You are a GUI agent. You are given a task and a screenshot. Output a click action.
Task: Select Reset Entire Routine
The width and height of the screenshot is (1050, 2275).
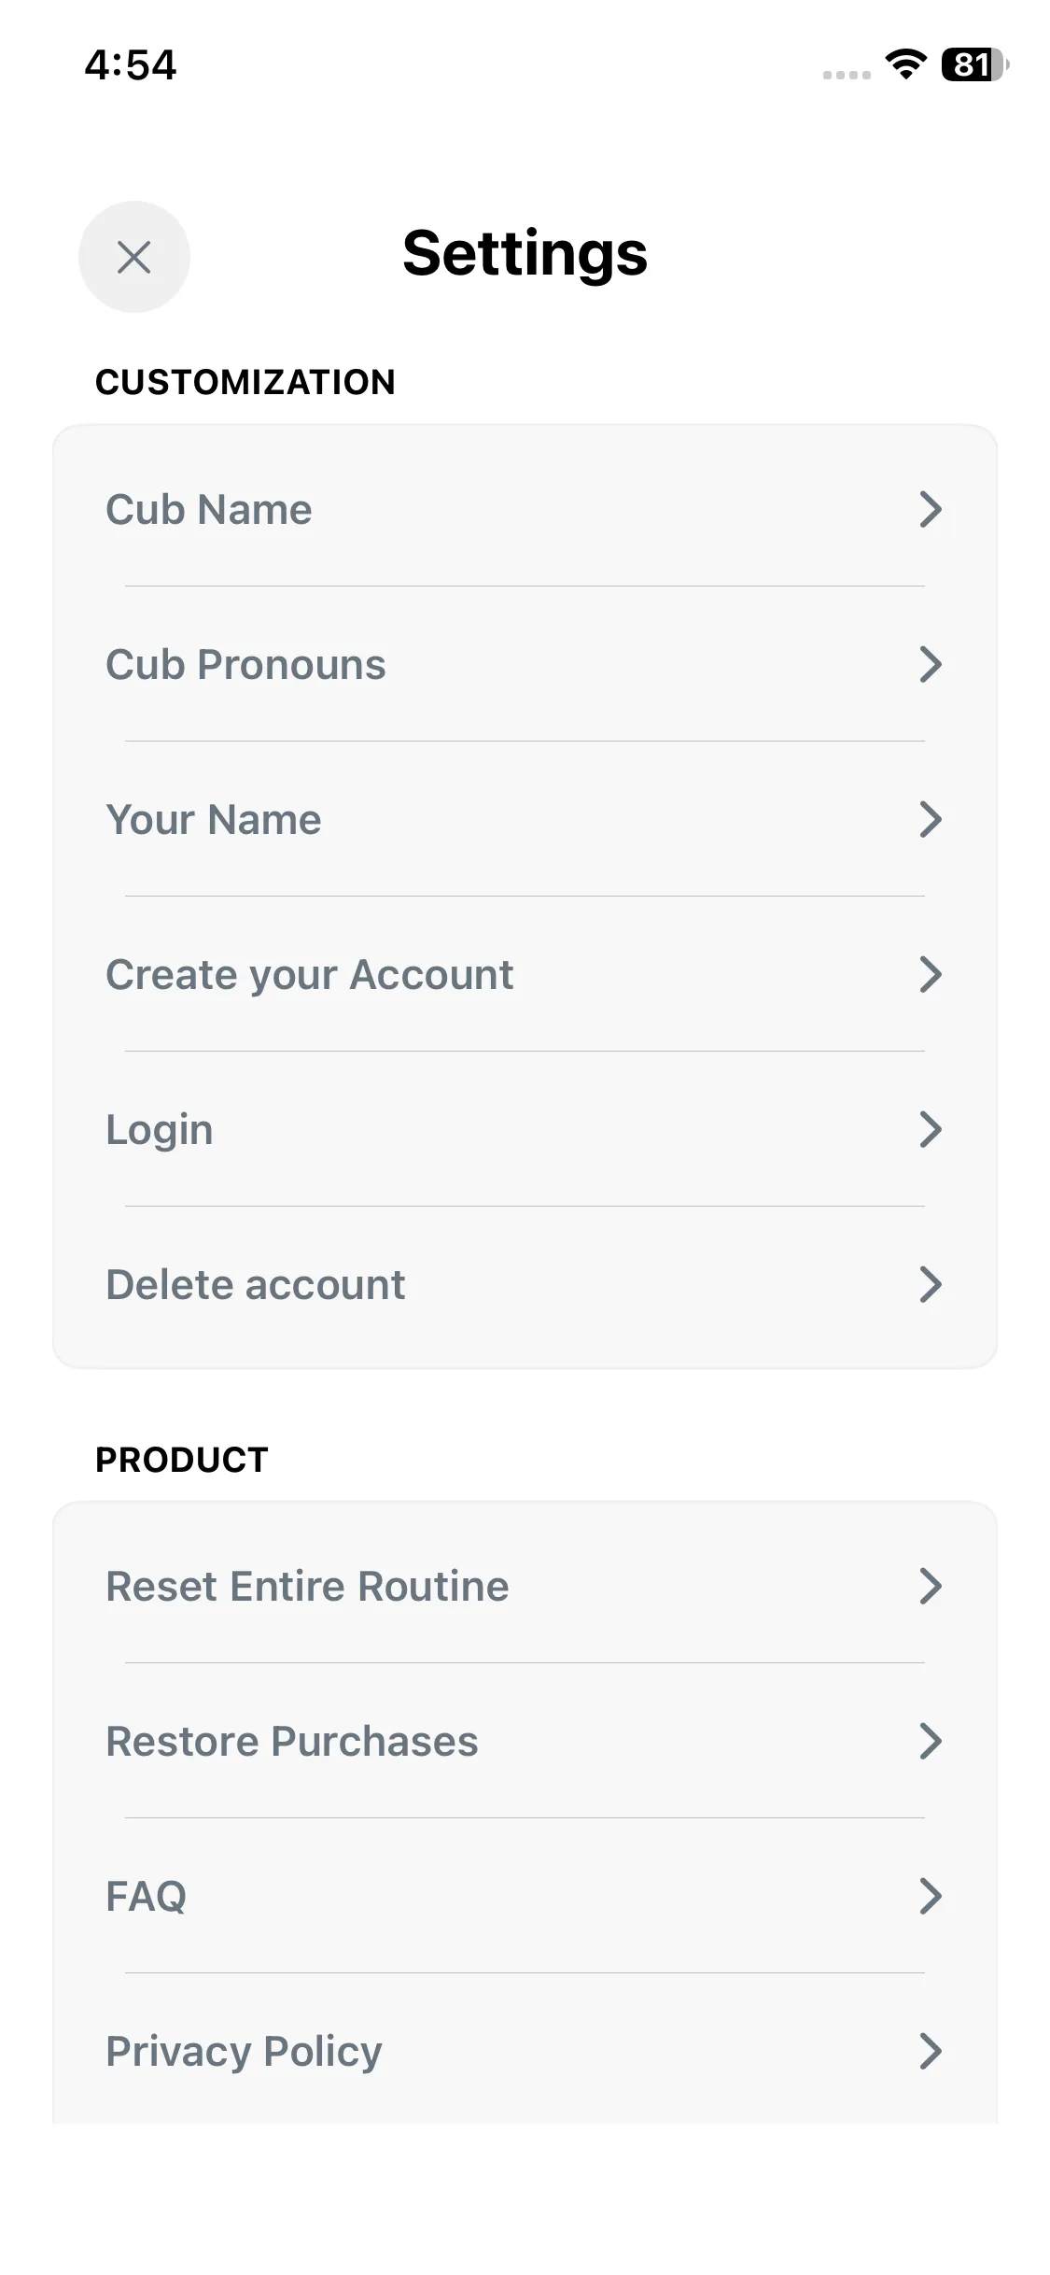pyautogui.click(x=307, y=1587)
